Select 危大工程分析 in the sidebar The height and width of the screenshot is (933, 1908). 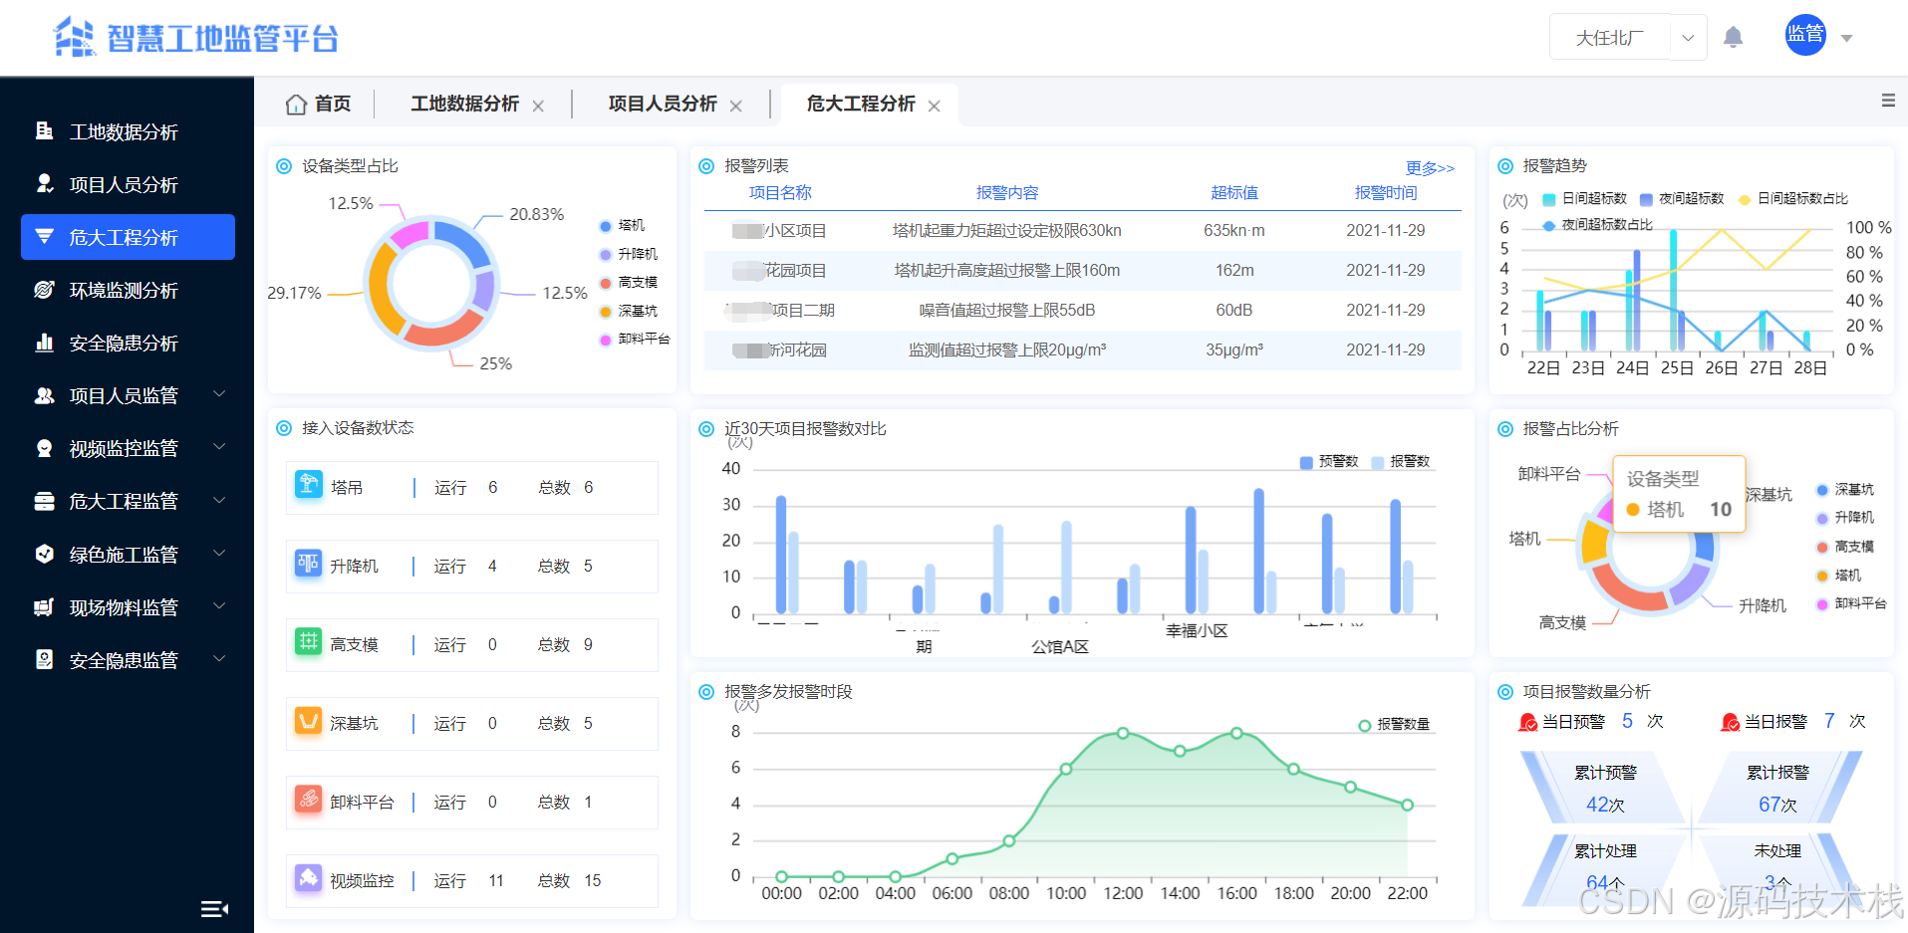pyautogui.click(x=128, y=237)
